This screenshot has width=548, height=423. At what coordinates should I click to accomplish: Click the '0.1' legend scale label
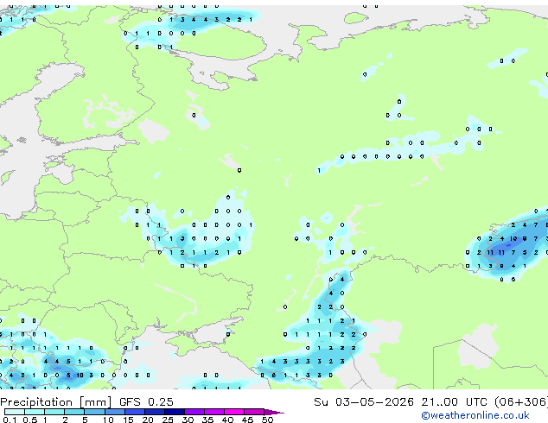coord(10,420)
